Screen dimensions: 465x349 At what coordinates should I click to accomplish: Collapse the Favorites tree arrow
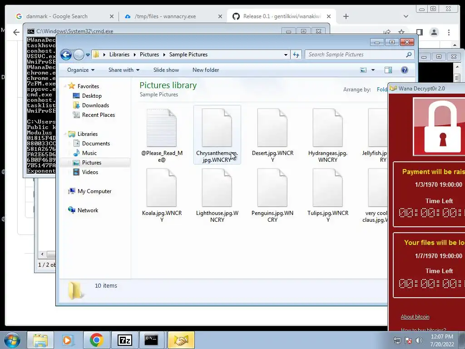point(65,86)
